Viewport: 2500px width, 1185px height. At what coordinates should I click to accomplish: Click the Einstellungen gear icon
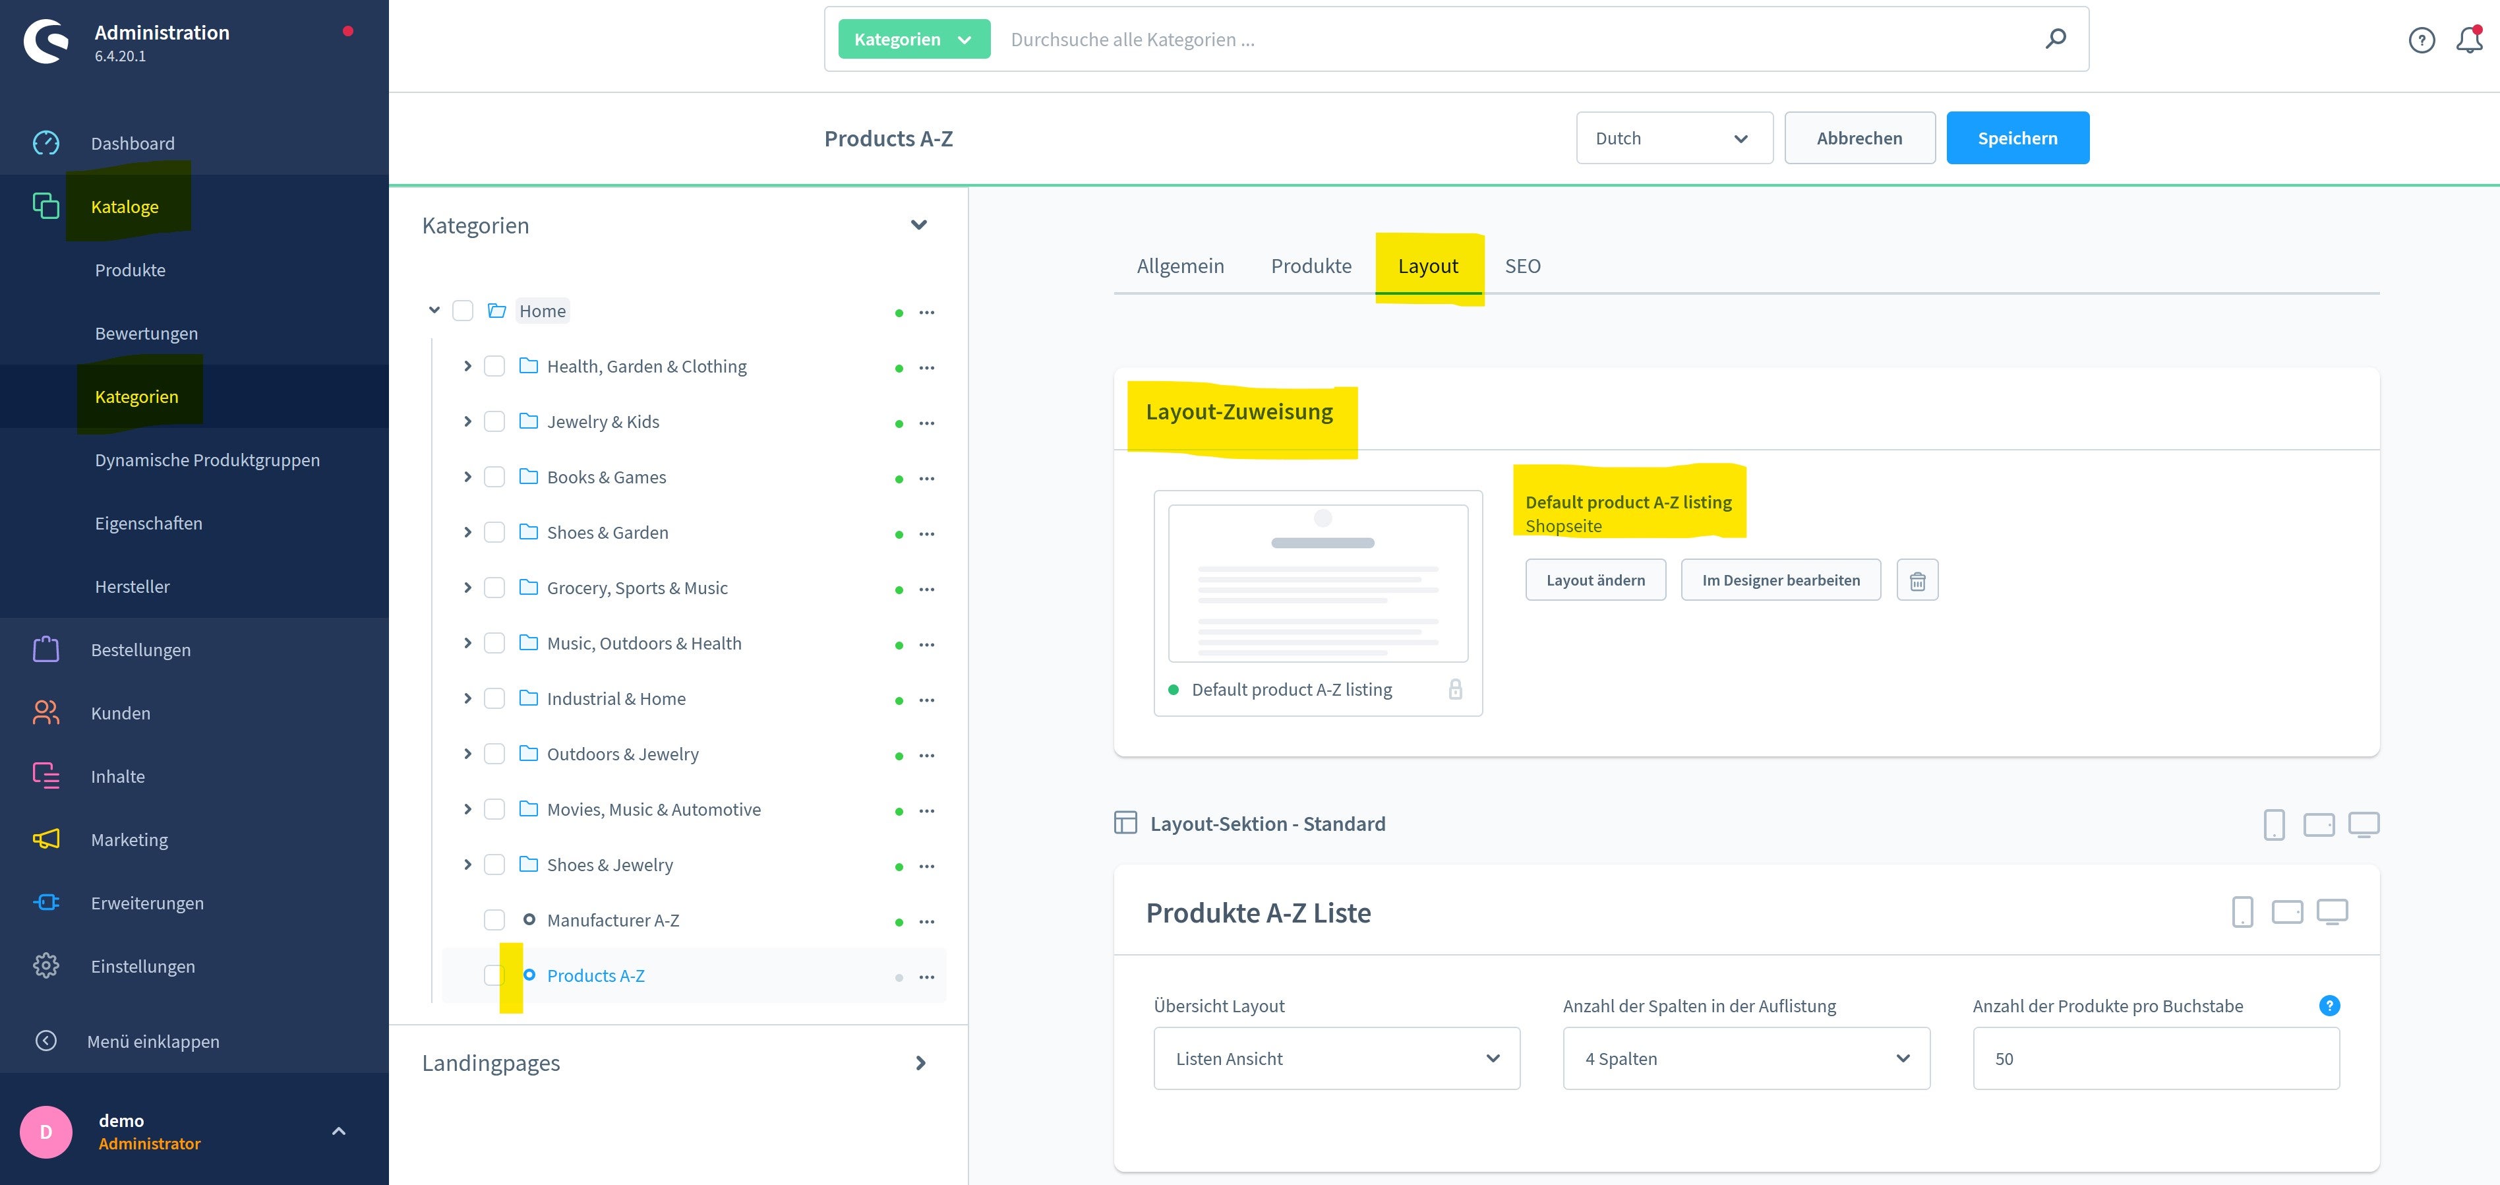(45, 965)
